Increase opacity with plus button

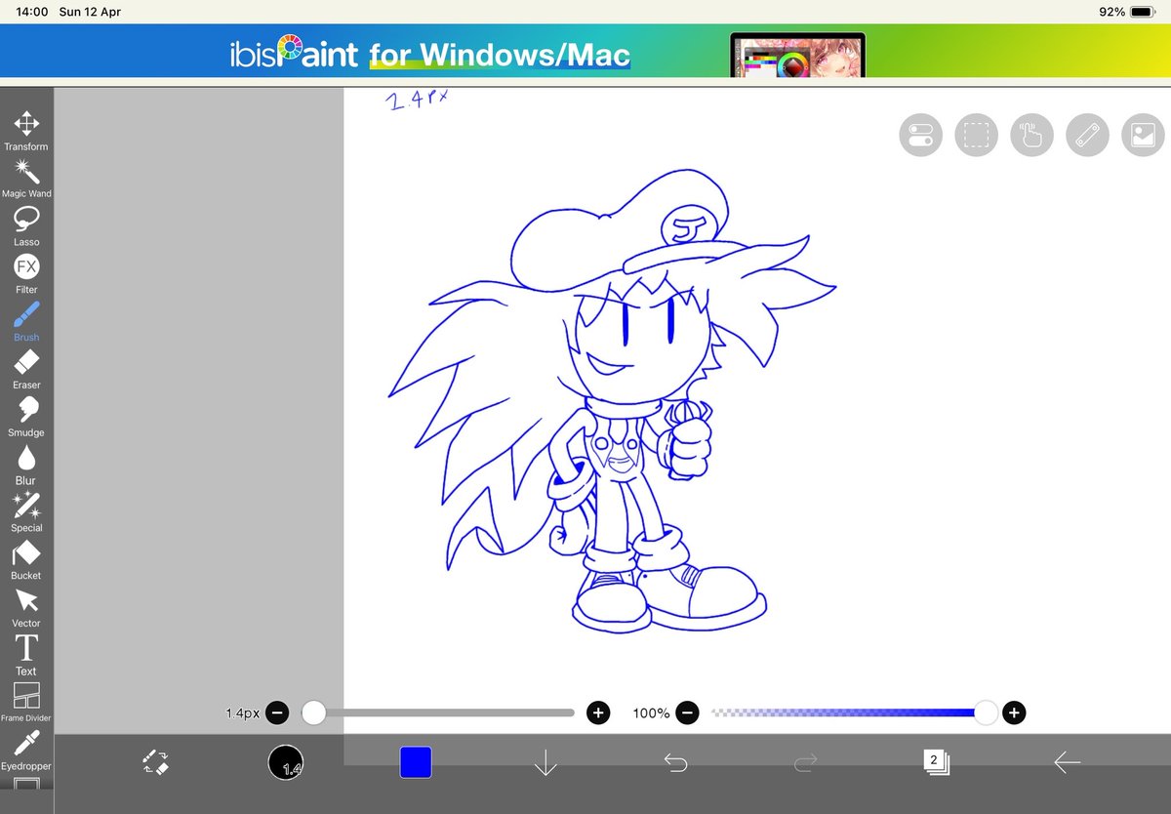tap(1014, 713)
